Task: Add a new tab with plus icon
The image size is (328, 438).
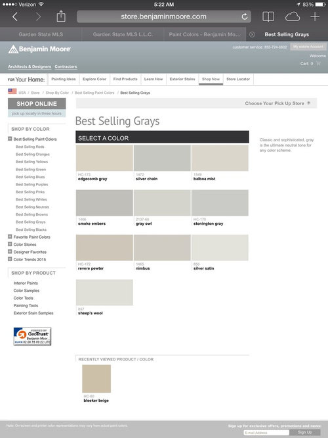Action: click(315, 16)
